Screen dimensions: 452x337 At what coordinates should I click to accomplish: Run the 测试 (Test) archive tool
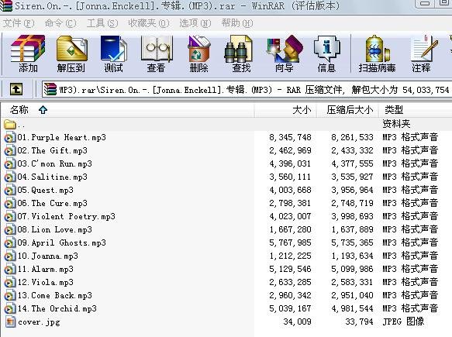click(x=113, y=53)
